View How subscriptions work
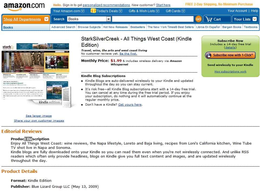 point(230,71)
